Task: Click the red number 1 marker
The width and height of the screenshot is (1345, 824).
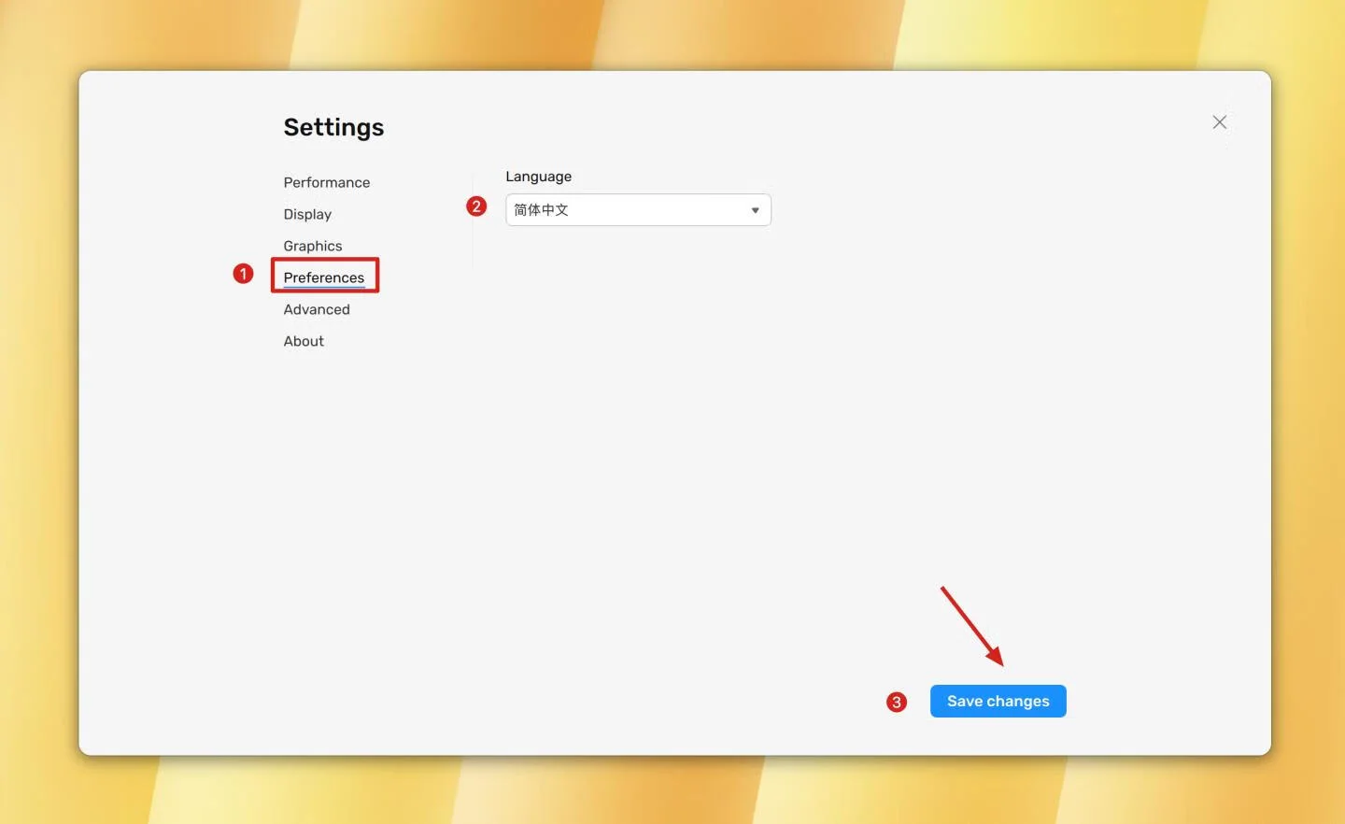Action: pyautogui.click(x=243, y=274)
